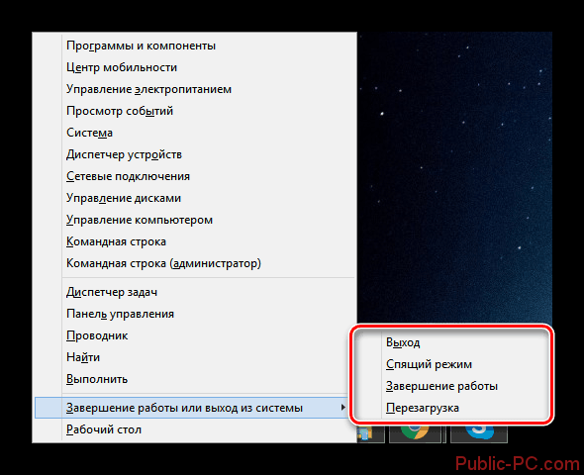Open Панель управления
The image size is (584, 475).
point(120,314)
